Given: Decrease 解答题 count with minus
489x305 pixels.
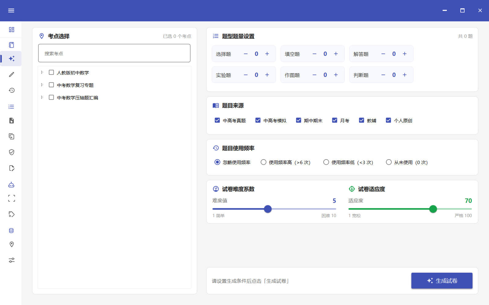Looking at the screenshot, I should [x=383, y=54].
